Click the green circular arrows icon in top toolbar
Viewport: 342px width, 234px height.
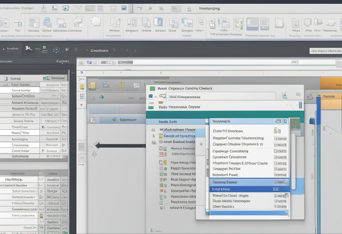[66, 8]
